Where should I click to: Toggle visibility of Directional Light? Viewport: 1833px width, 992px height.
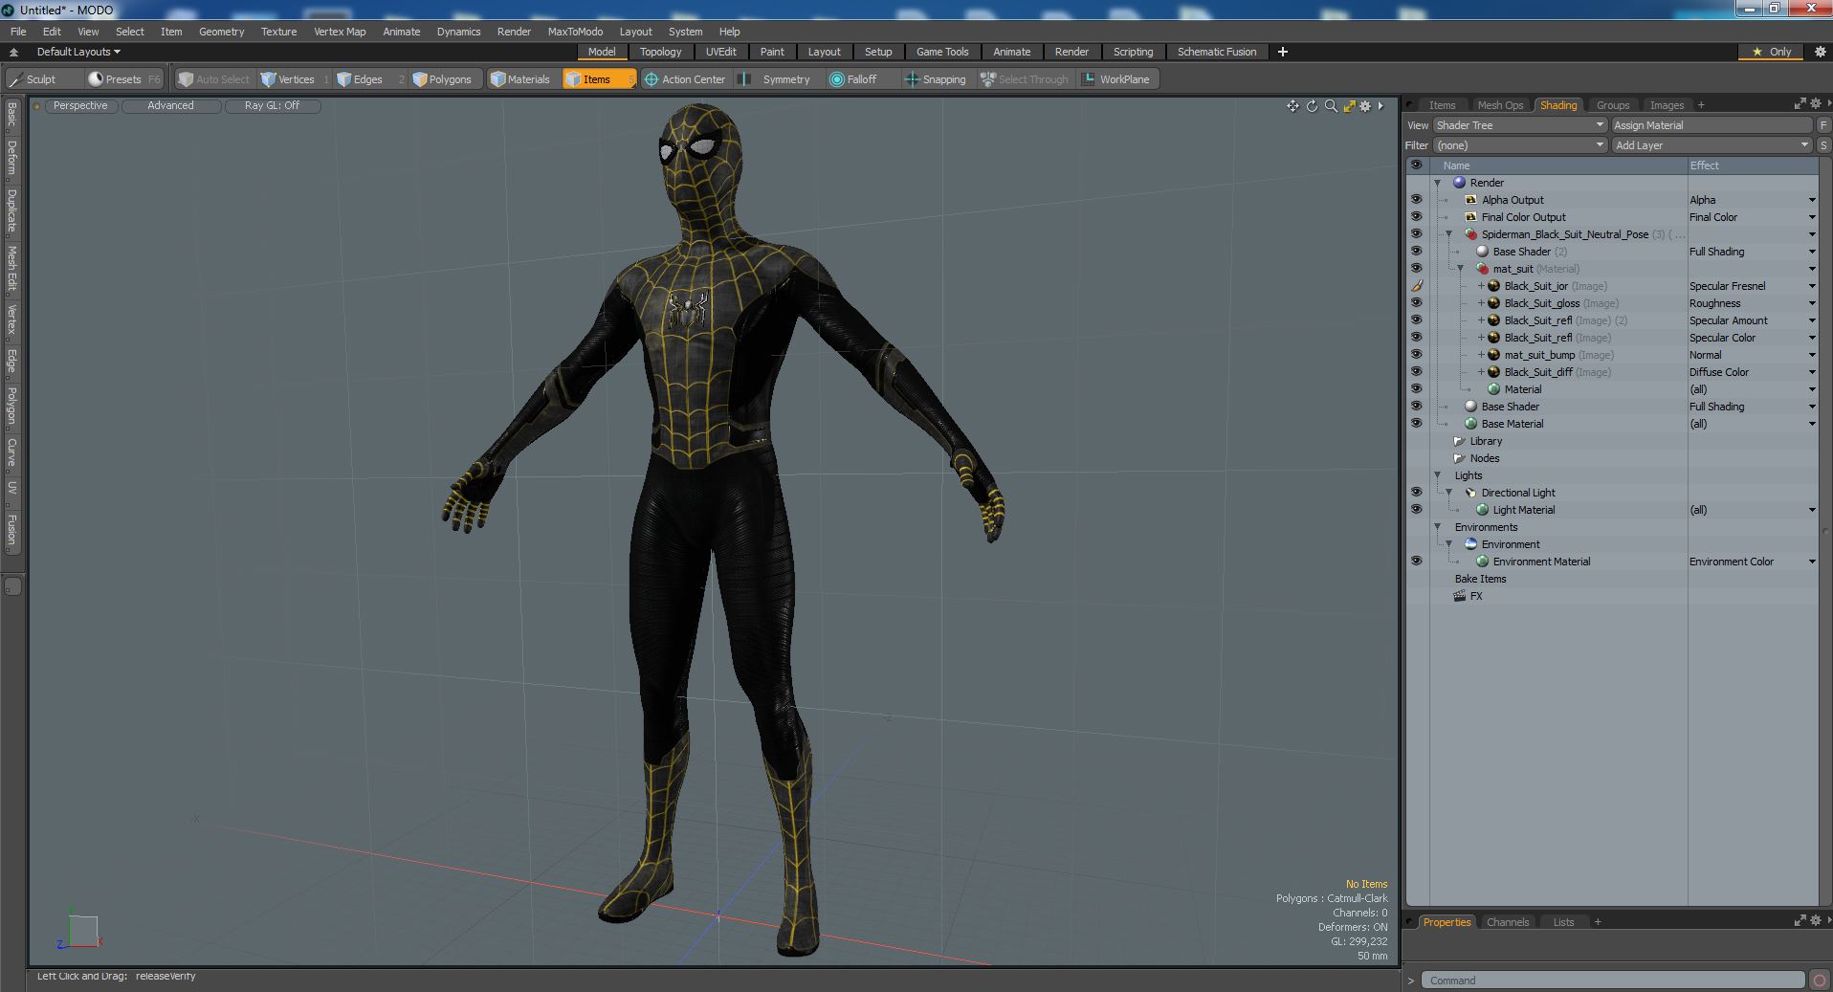[1416, 493]
